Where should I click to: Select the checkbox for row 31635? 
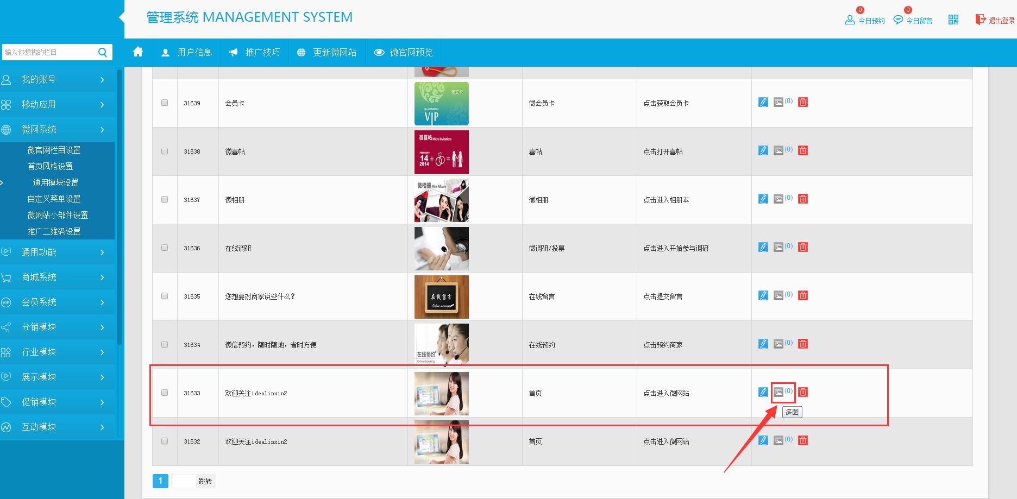tap(165, 296)
